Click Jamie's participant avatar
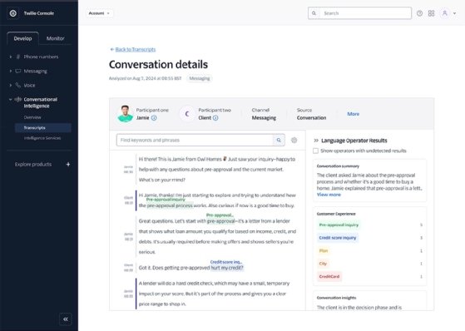 125,114
